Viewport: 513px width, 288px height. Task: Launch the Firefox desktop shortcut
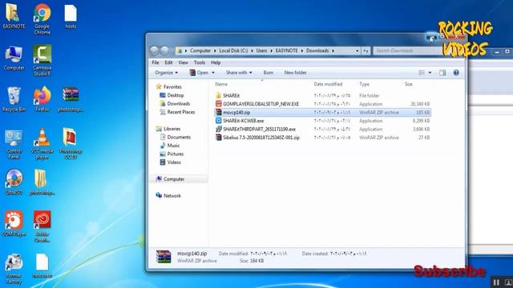(x=42, y=99)
